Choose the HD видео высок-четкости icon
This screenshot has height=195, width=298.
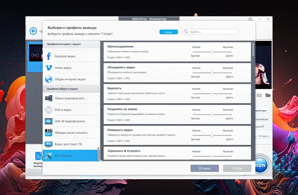49,133
